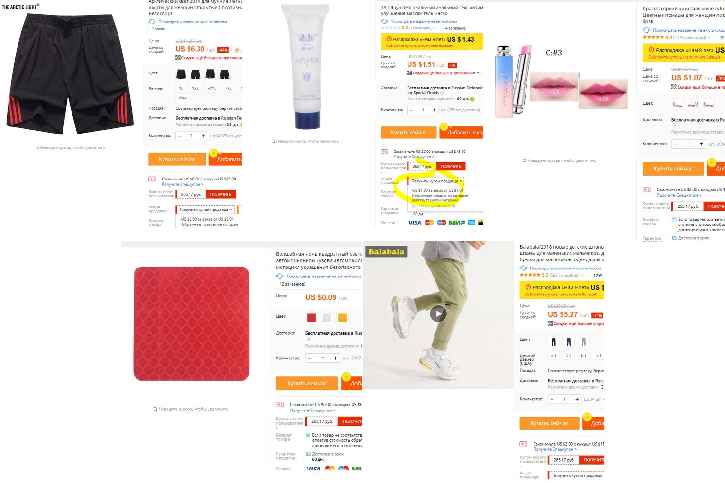Click red 'ПОЛУЧИТЬ' coupon button in gel listing

click(x=451, y=166)
